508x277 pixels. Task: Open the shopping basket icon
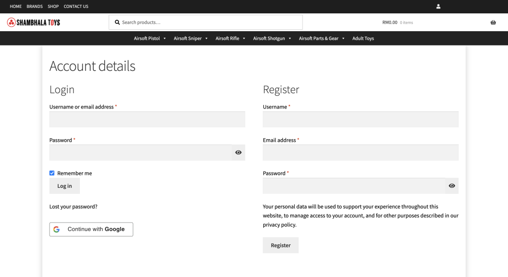(x=493, y=22)
